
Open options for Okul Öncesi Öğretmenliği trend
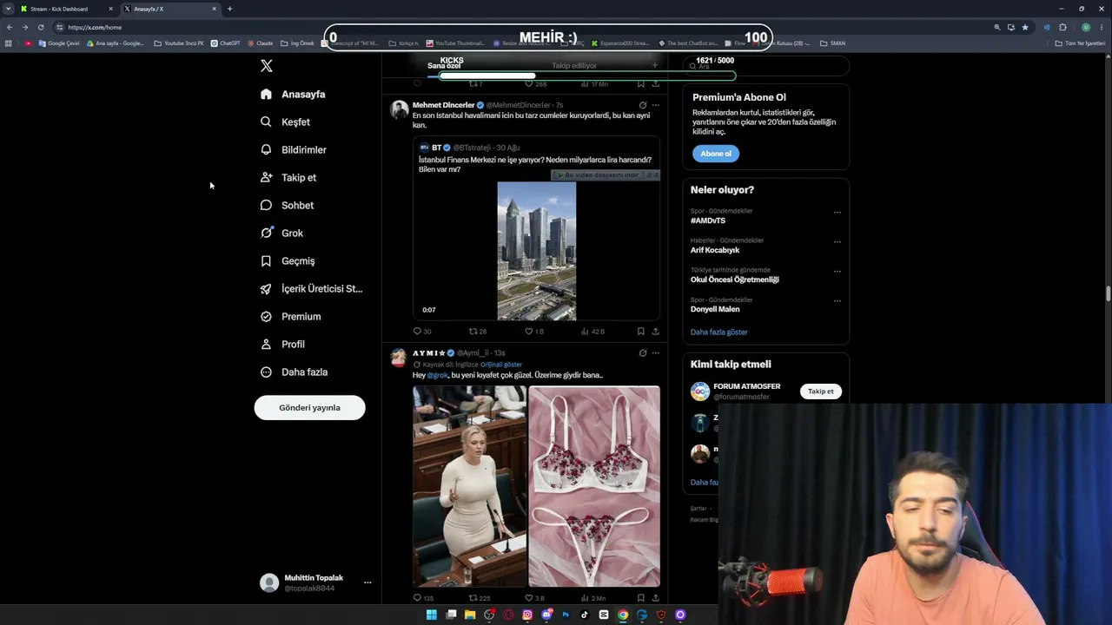[x=837, y=271]
